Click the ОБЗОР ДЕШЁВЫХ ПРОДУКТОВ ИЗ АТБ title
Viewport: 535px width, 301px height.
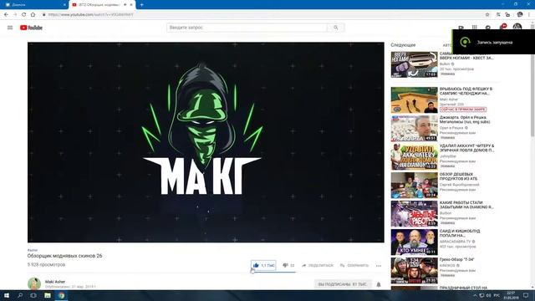[458, 176]
